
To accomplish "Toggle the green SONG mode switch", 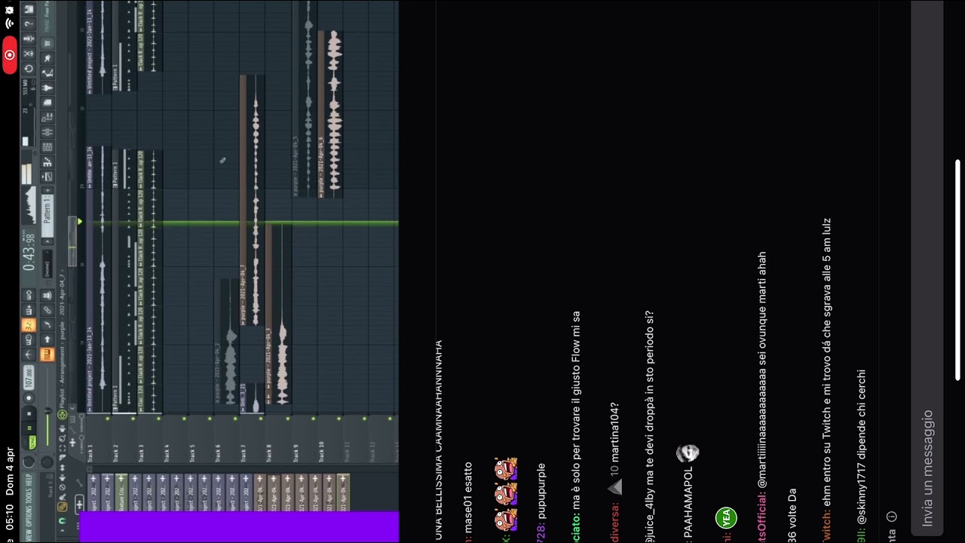I will pyautogui.click(x=32, y=443).
